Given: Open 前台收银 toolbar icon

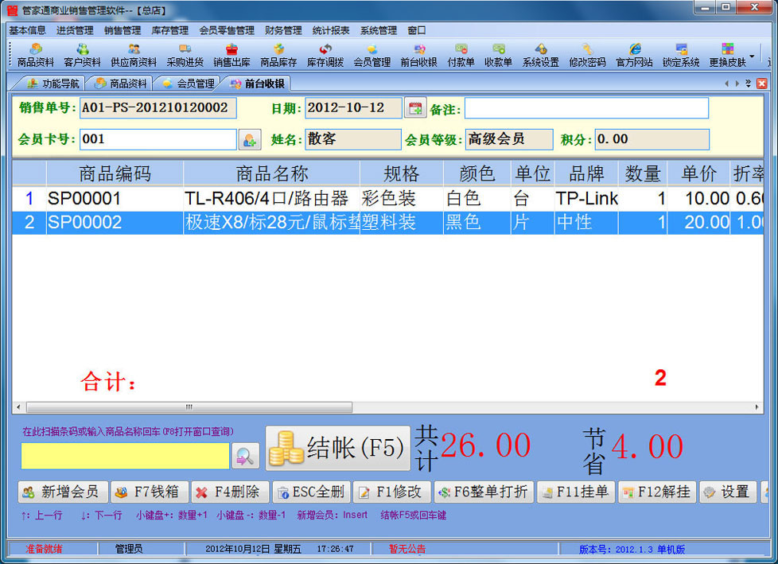Looking at the screenshot, I should [x=418, y=55].
